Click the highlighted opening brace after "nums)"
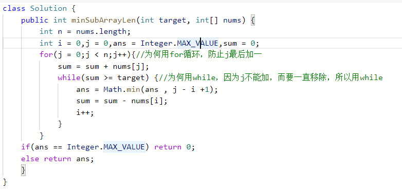Viewport: 402px width, 193px height. (x=252, y=20)
